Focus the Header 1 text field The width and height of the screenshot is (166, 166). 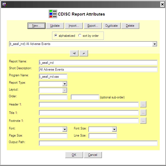tap(89, 104)
